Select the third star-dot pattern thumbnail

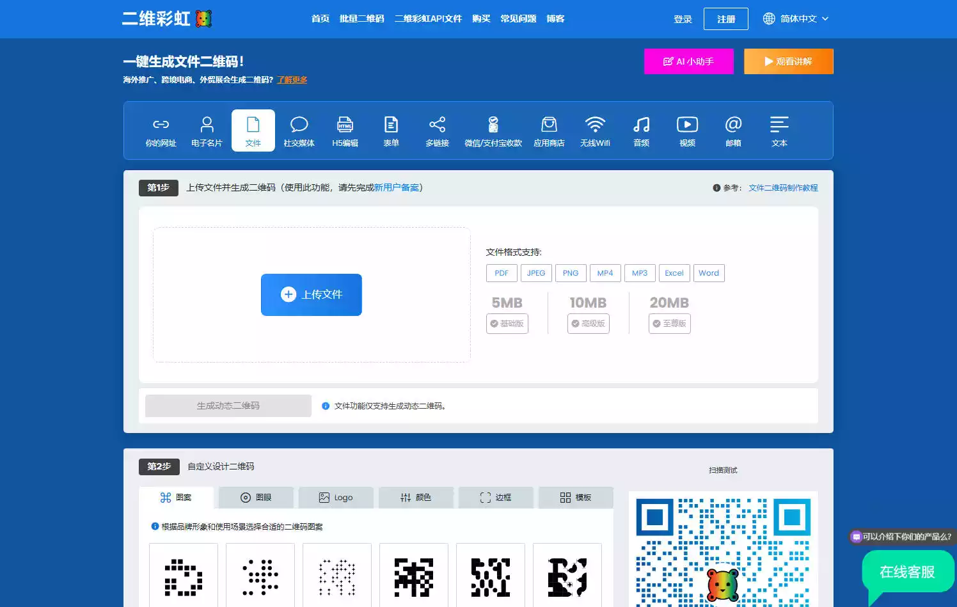(x=337, y=575)
